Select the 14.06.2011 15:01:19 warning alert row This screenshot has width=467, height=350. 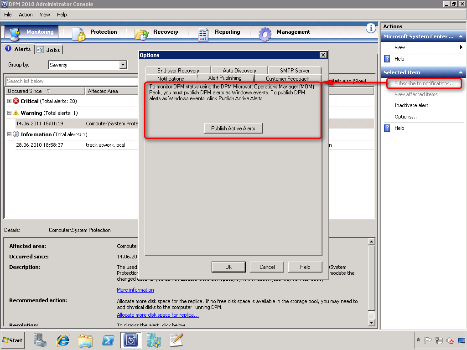pyautogui.click(x=77, y=124)
